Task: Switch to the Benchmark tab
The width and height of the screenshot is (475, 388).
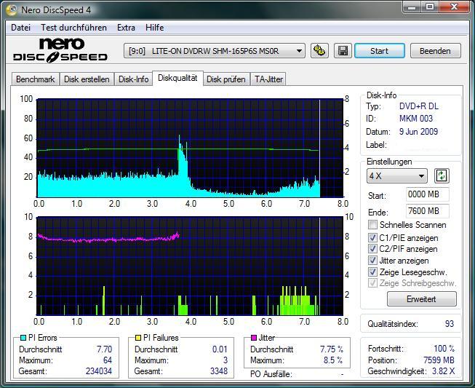Action: (x=35, y=79)
